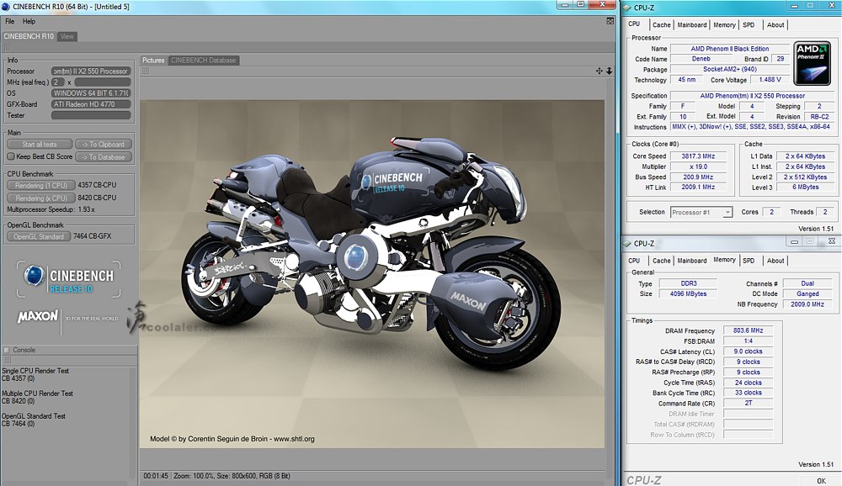The width and height of the screenshot is (842, 486).
Task: Start the OpenGL Standard benchmark
Action: click(x=39, y=236)
